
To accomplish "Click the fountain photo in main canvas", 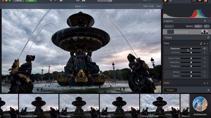I will point(81,51).
